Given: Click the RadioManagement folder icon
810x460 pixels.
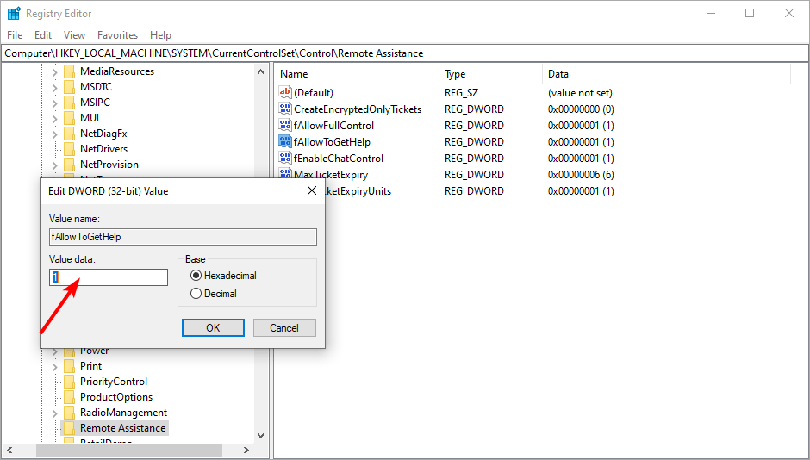Looking at the screenshot, I should pos(69,413).
